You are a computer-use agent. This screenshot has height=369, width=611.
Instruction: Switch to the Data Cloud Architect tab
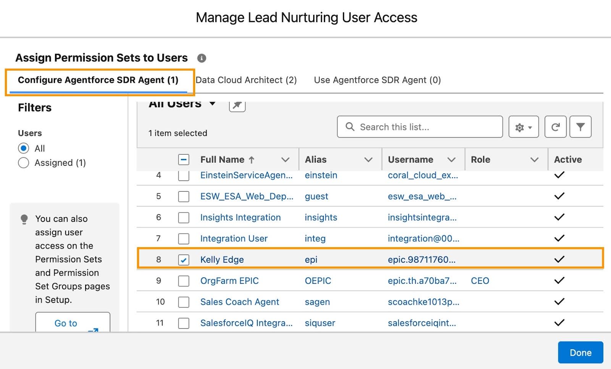click(246, 80)
